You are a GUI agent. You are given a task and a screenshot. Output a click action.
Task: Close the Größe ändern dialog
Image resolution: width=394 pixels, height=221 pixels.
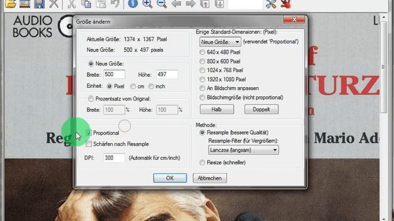click(294, 20)
